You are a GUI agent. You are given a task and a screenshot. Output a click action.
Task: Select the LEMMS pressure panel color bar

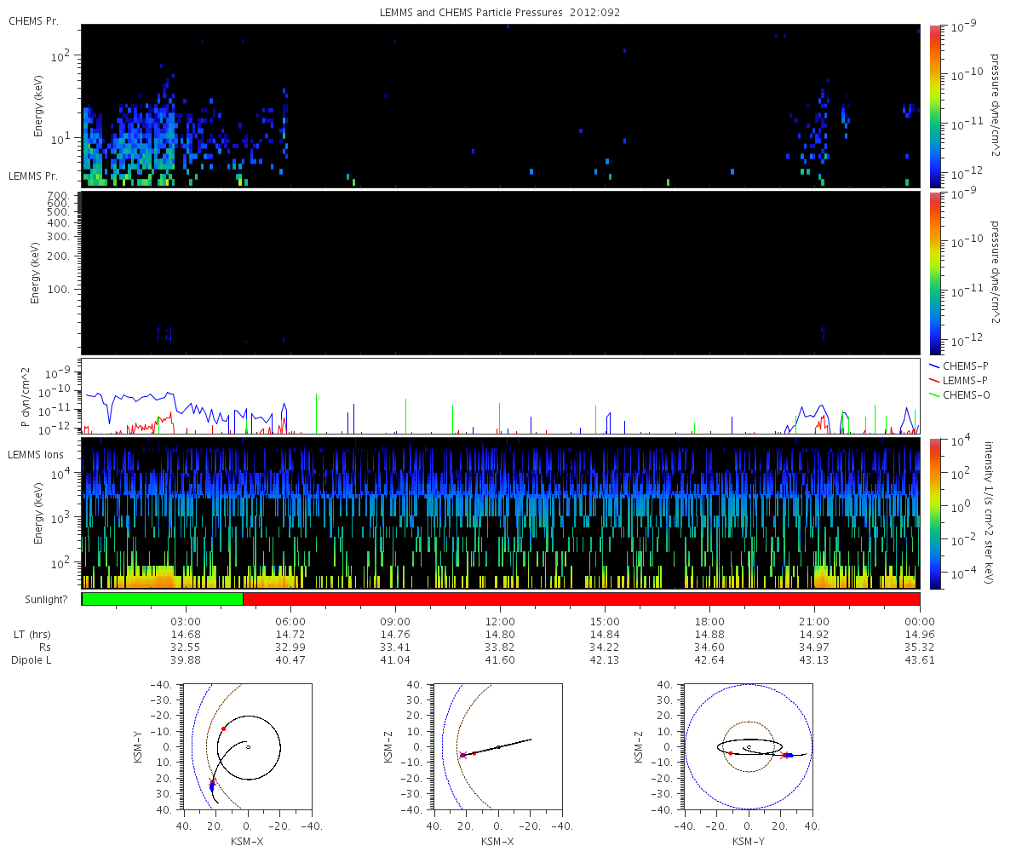[934, 273]
